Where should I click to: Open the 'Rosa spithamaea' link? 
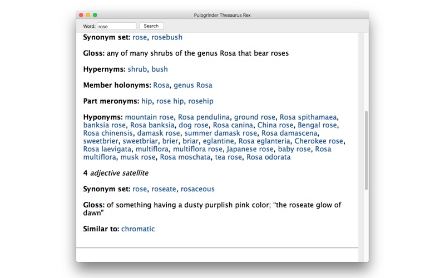pos(308,117)
